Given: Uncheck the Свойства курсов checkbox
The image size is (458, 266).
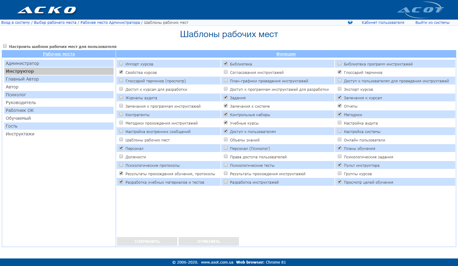Looking at the screenshot, I should pos(121,72).
